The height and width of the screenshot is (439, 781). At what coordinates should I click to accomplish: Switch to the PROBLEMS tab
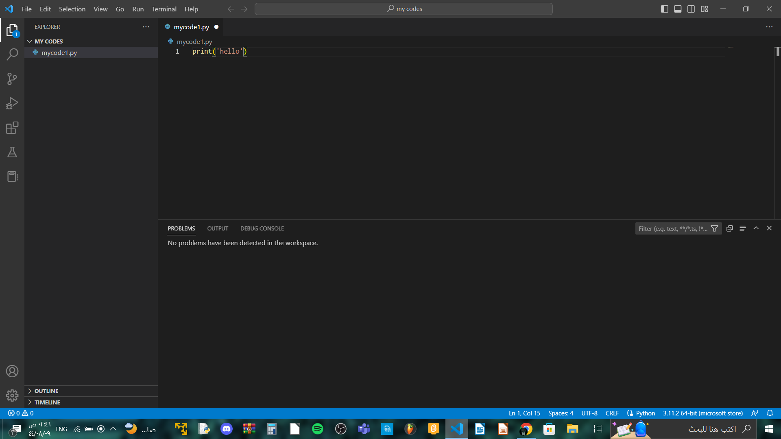181,228
